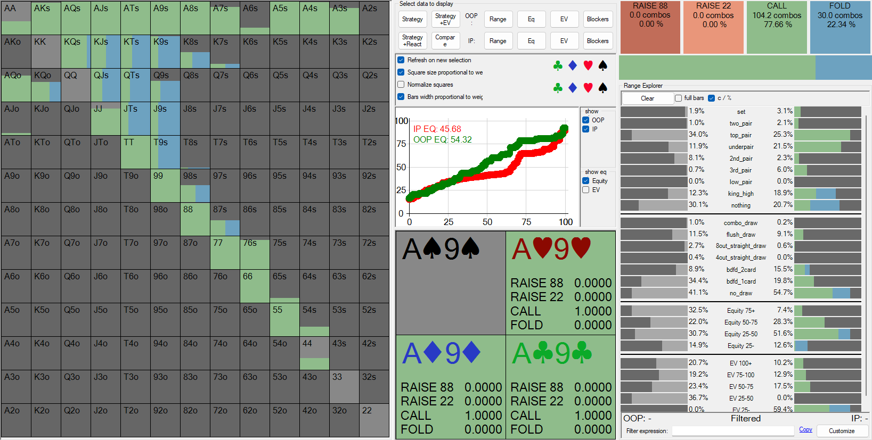
Task: Click the Filter expression input field
Action: point(733,431)
